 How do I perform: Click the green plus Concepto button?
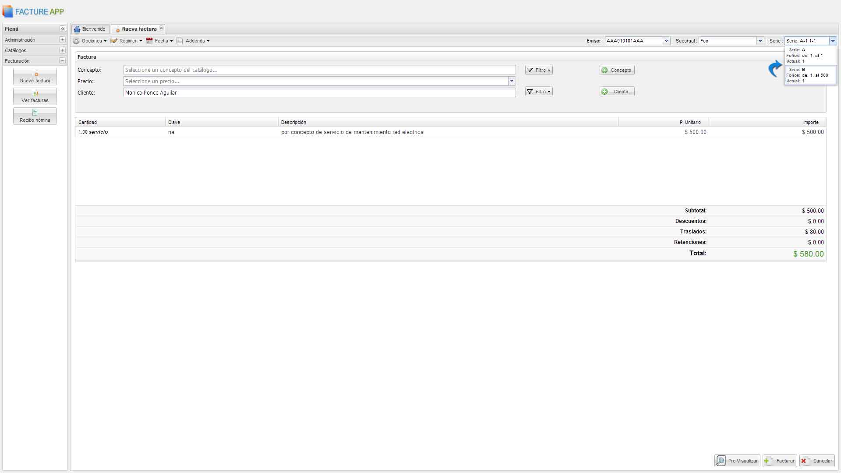pyautogui.click(x=617, y=70)
